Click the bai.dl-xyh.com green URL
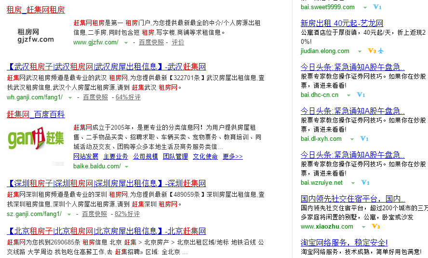The width and height of the screenshot is (428, 258). click(x=321, y=139)
